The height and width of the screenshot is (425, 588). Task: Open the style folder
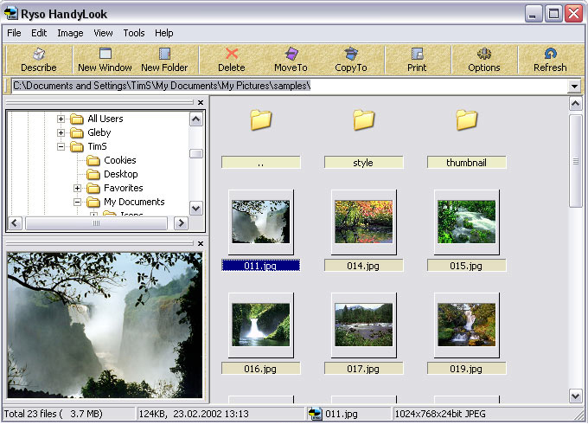pyautogui.click(x=363, y=120)
